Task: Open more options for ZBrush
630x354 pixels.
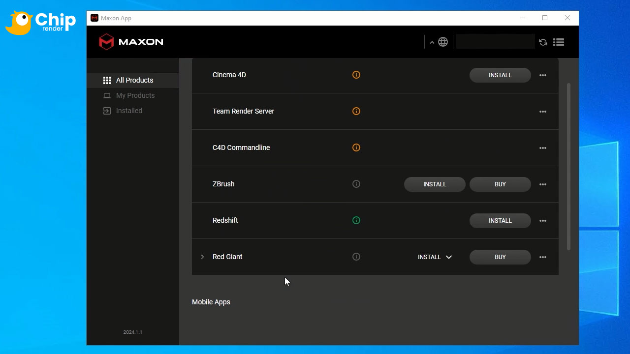Action: (543, 184)
